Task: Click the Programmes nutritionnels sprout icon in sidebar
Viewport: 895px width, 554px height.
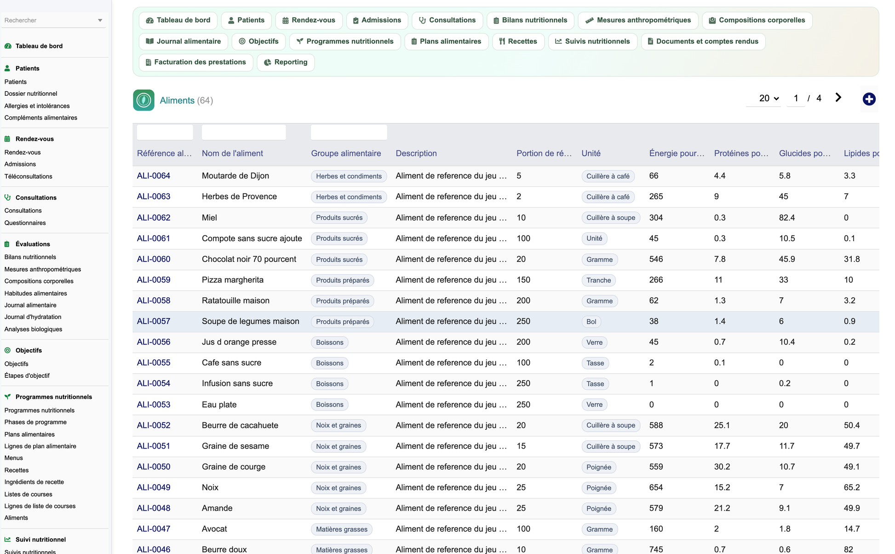Action: tap(7, 397)
